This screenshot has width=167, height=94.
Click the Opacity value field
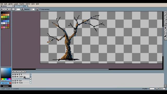point(32,9)
